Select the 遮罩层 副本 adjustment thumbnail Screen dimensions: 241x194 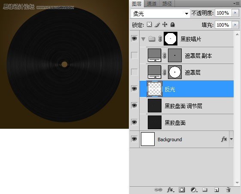point(155,55)
